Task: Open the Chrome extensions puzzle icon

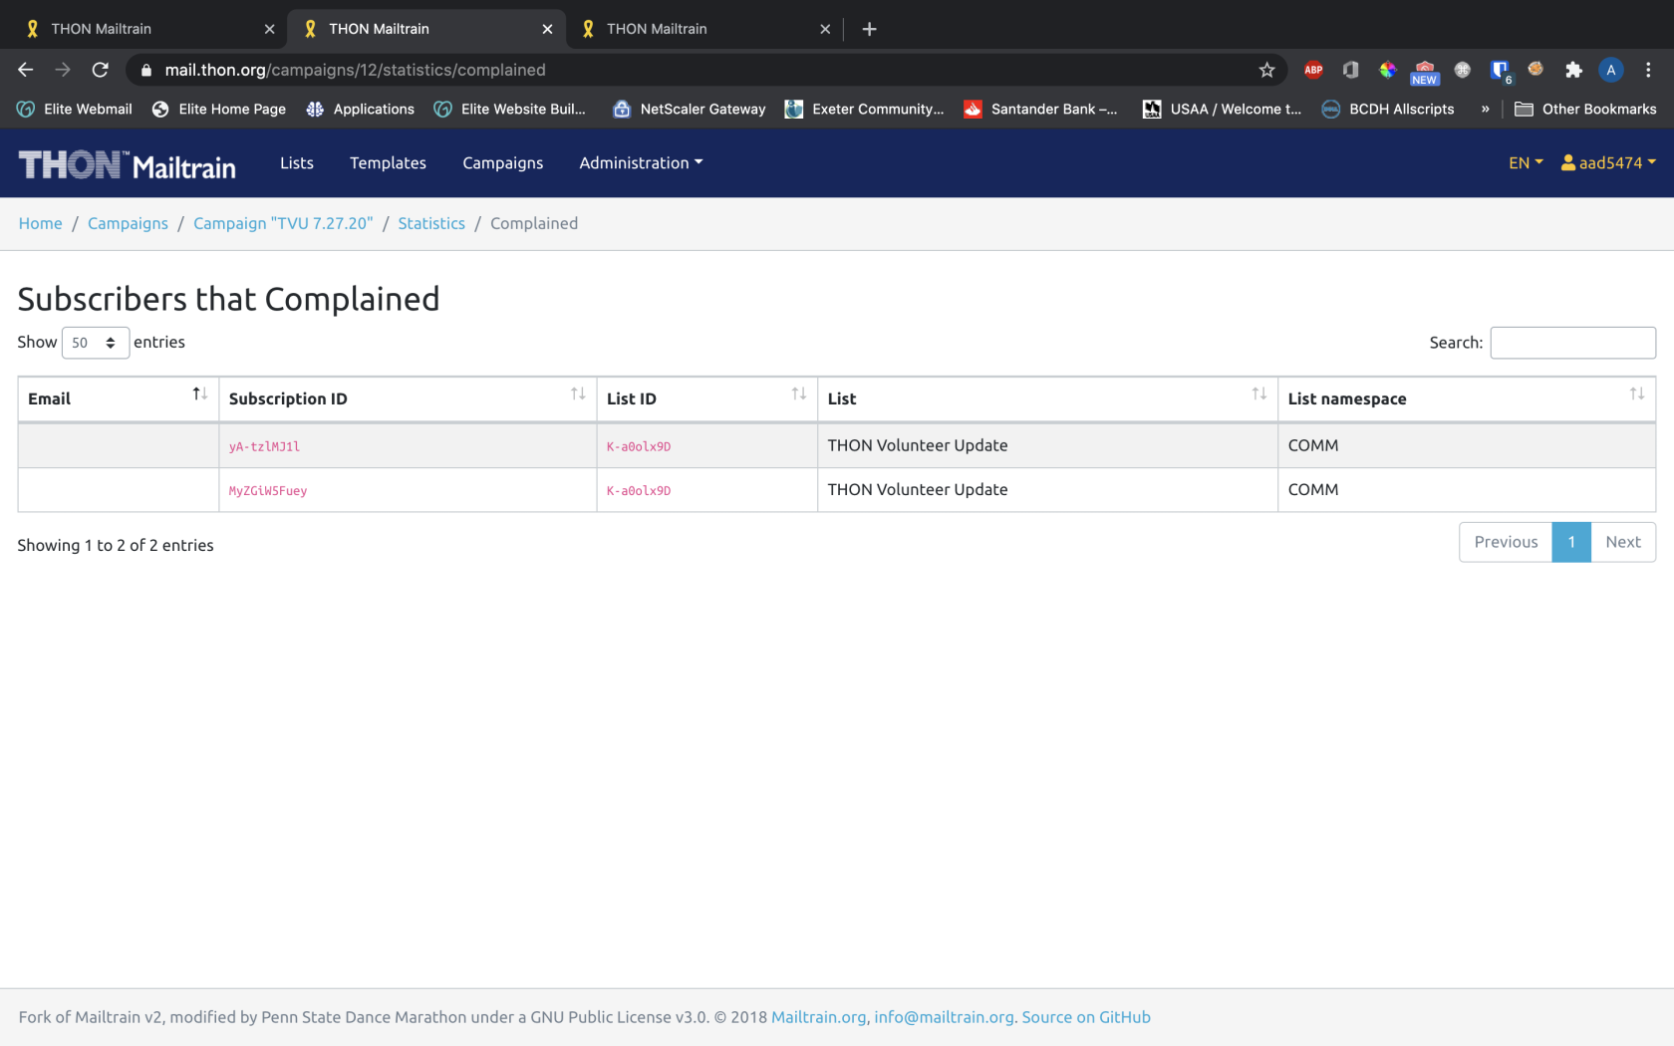Action: tap(1573, 70)
